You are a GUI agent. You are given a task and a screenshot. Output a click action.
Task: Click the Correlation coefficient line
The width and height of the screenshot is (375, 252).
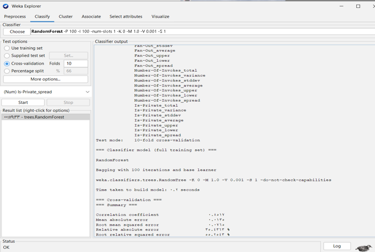point(160,215)
